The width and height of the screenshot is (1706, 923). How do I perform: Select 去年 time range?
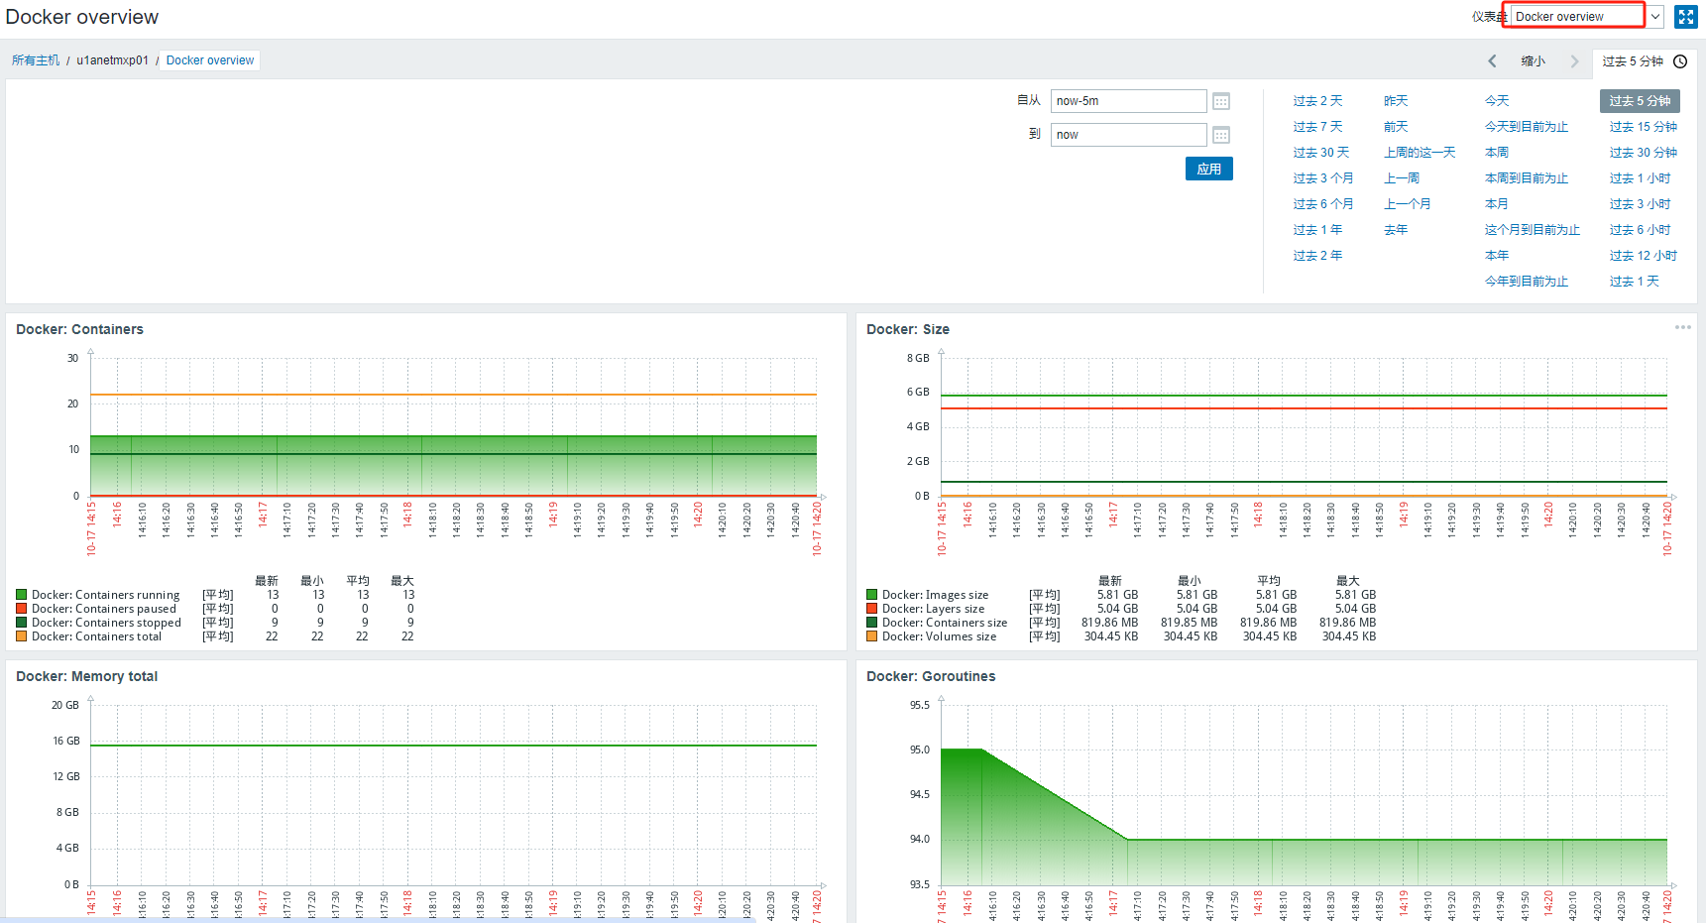[x=1396, y=230]
